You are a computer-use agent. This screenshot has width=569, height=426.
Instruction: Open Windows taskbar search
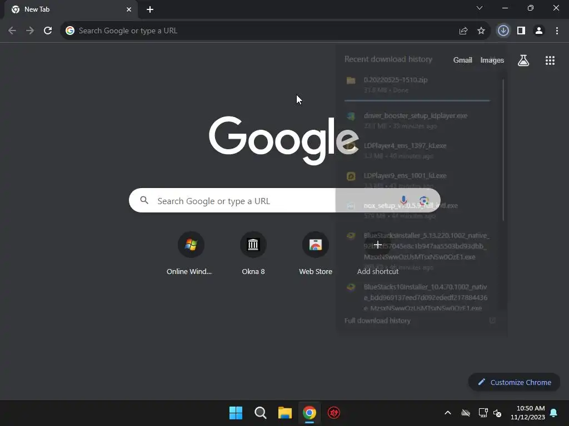[x=260, y=413]
